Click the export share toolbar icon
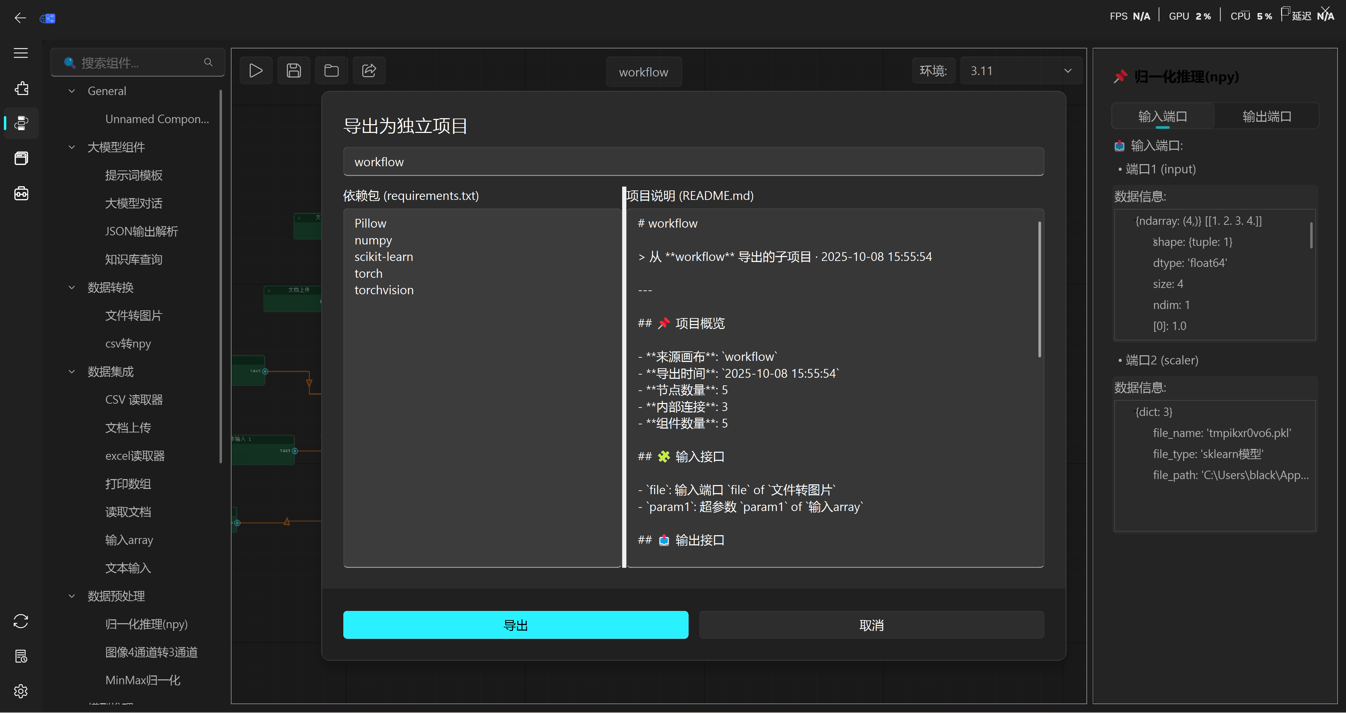 [369, 70]
